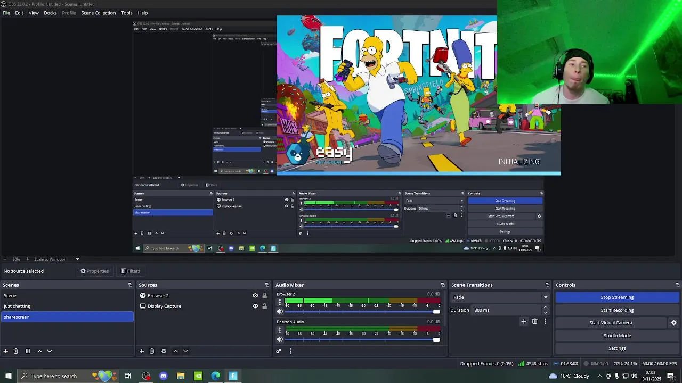Open Audio Mixer three-dot menu at bottom

(x=290, y=351)
